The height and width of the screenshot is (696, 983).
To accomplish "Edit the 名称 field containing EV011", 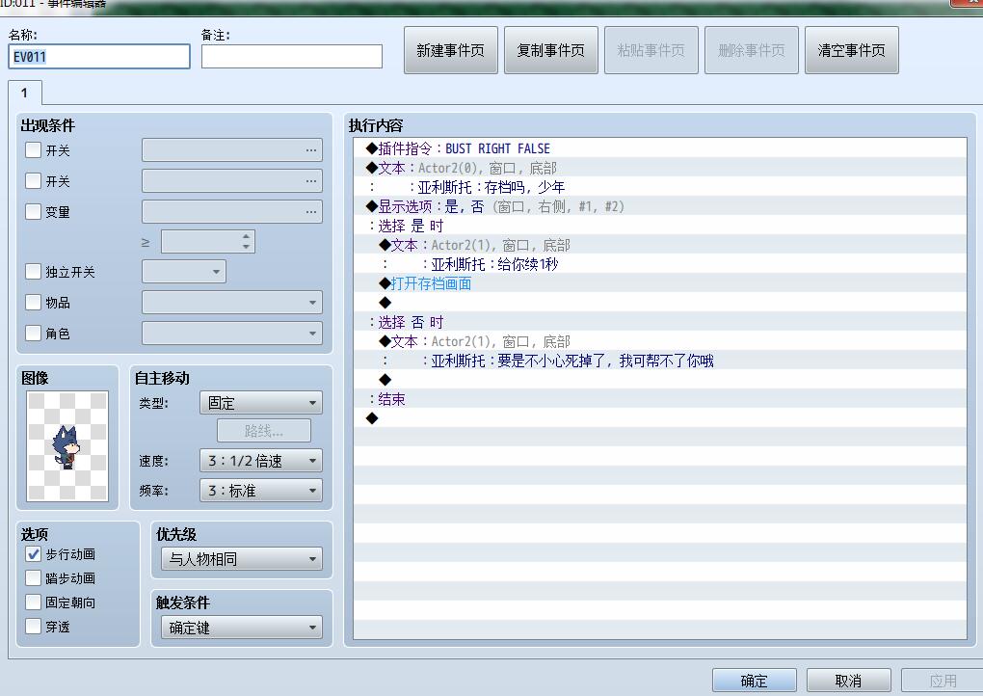I will pyautogui.click(x=99, y=57).
